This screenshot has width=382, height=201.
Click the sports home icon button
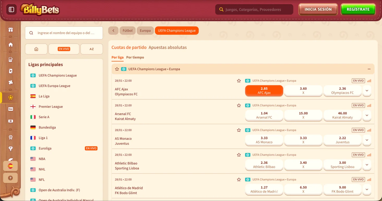(x=36, y=49)
